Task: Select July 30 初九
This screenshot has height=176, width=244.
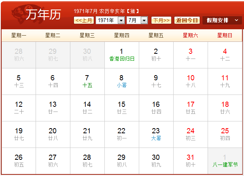Action: (x=156, y=161)
